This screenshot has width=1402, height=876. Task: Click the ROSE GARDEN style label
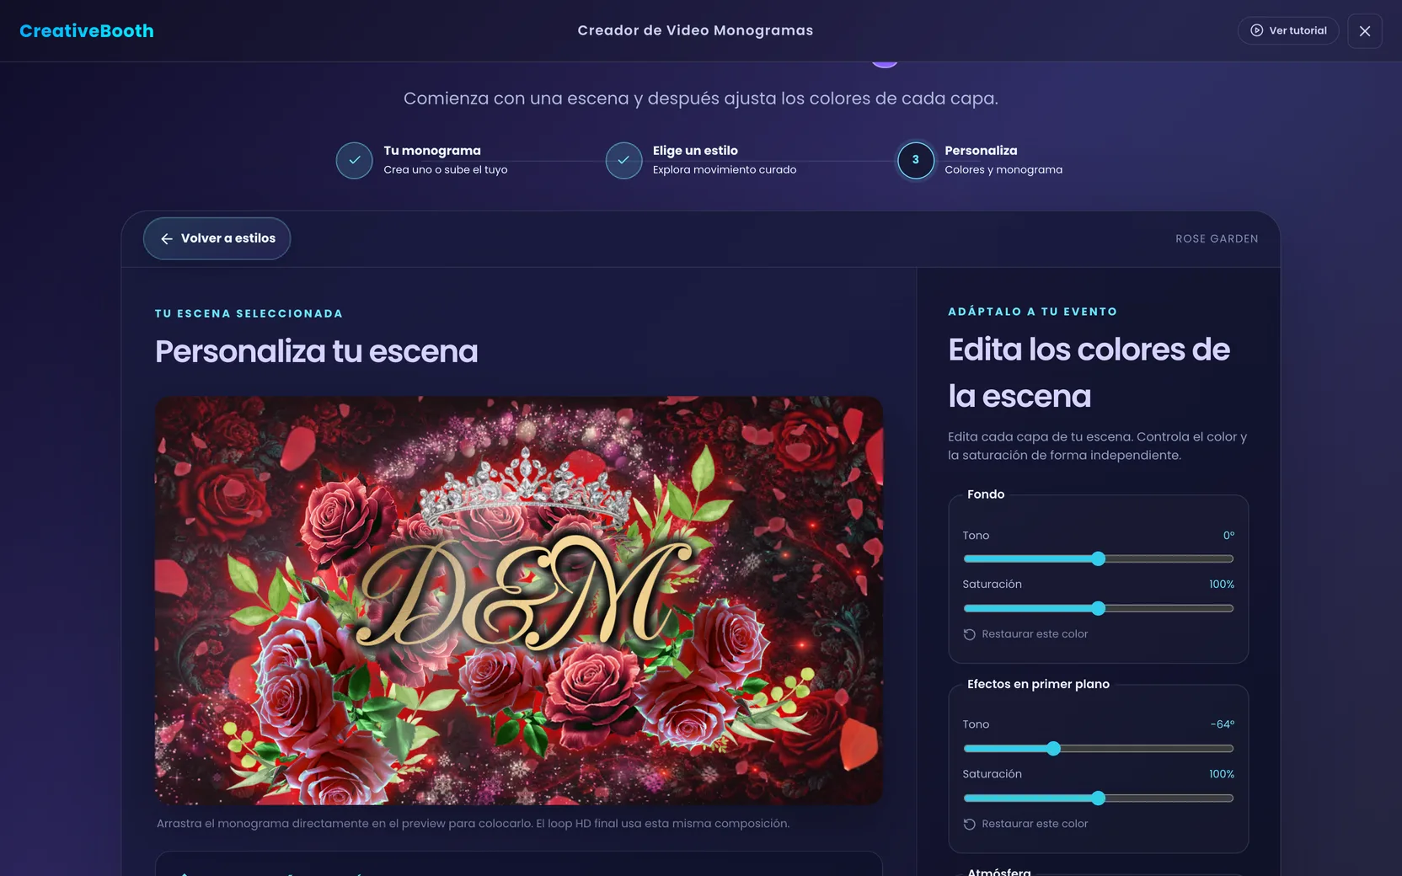pyautogui.click(x=1217, y=239)
